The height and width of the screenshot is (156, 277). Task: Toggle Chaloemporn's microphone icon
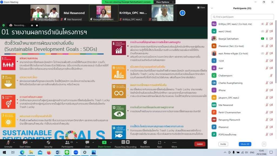271,76
